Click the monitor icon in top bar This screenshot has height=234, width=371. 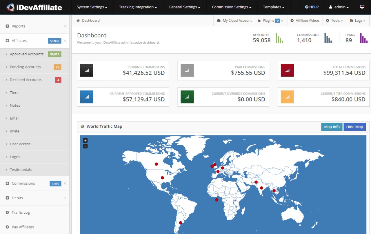pos(362,7)
